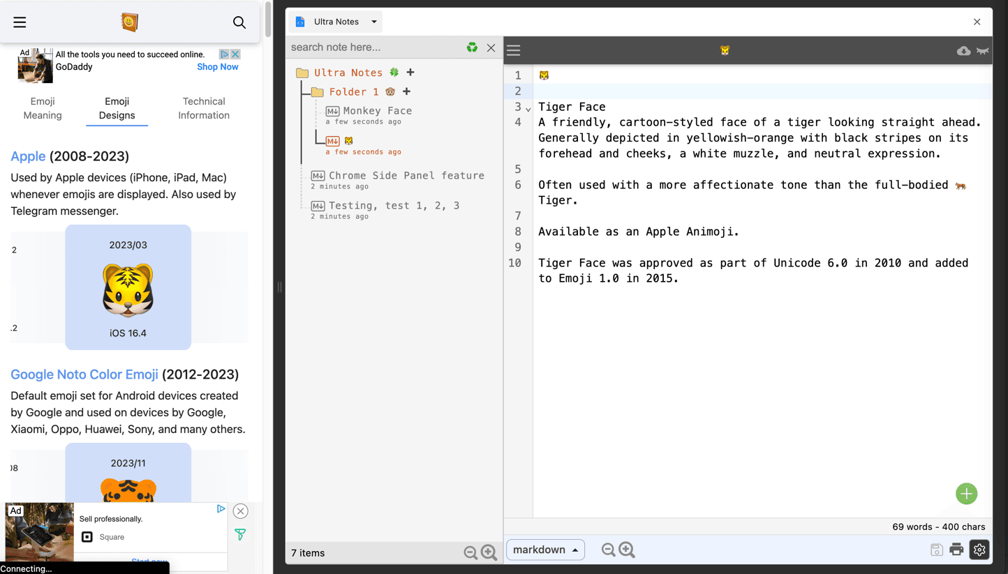The width and height of the screenshot is (1008, 574).
Task: Click the markdown icon of Monkey Face note
Action: (333, 112)
